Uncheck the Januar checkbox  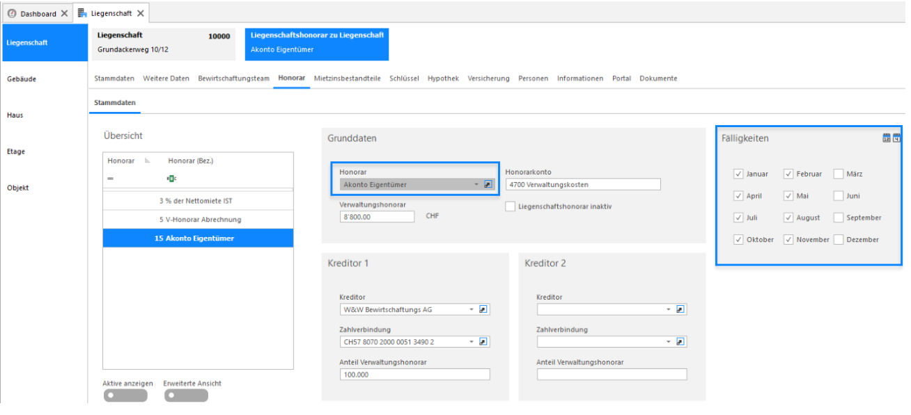739,174
